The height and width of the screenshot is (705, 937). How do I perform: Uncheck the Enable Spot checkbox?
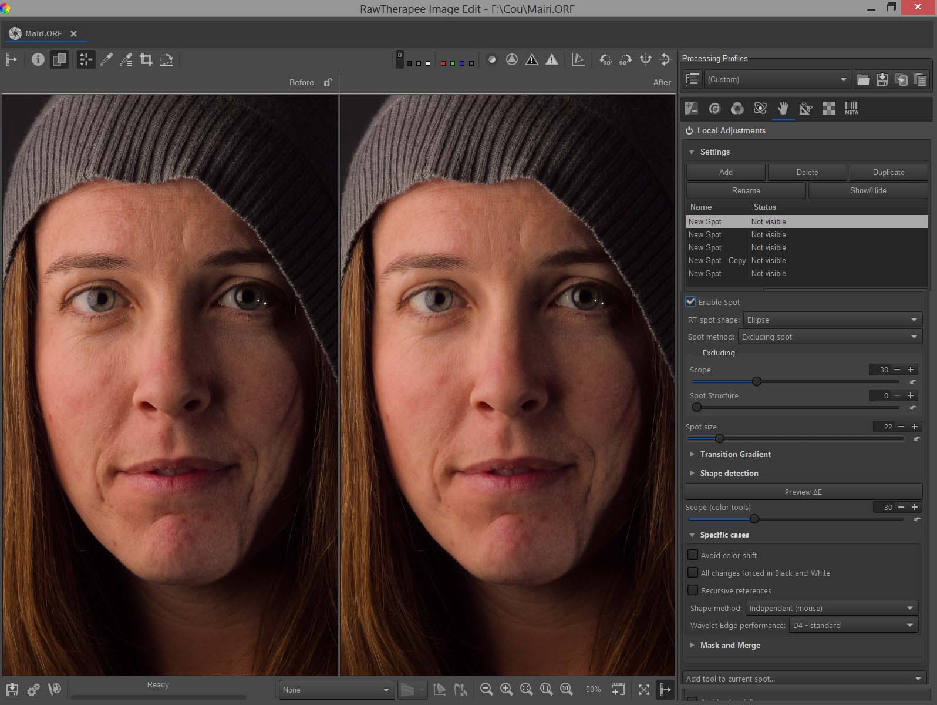click(691, 302)
